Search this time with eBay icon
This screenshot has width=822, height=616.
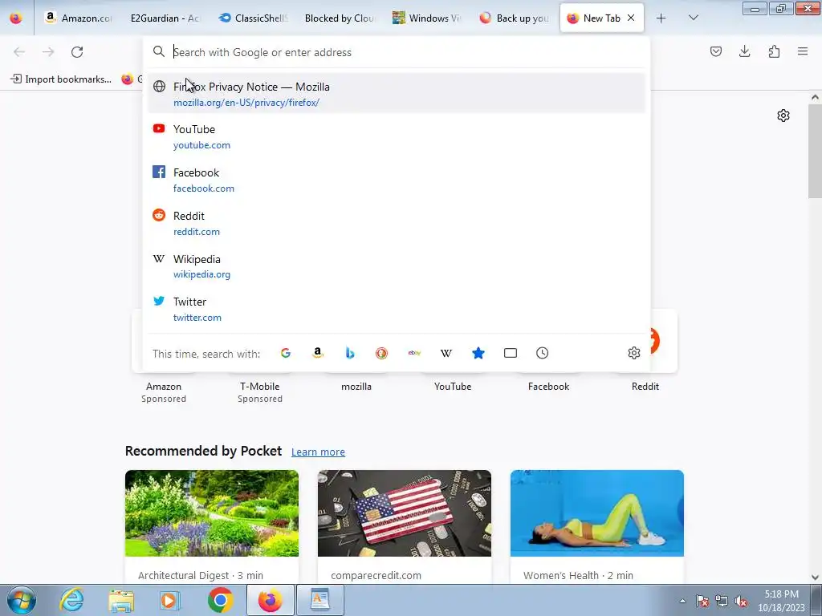pyautogui.click(x=414, y=353)
